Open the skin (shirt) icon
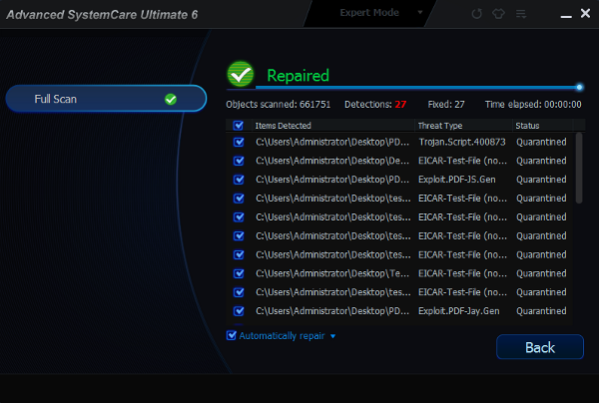Screen dimensions: 599x403 pyautogui.click(x=498, y=14)
